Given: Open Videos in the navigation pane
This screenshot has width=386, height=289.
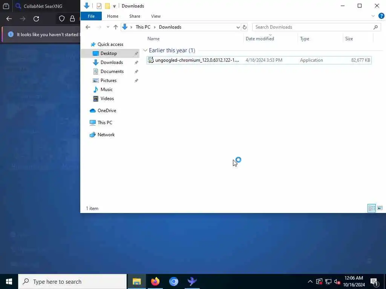Looking at the screenshot, I should coord(107,99).
